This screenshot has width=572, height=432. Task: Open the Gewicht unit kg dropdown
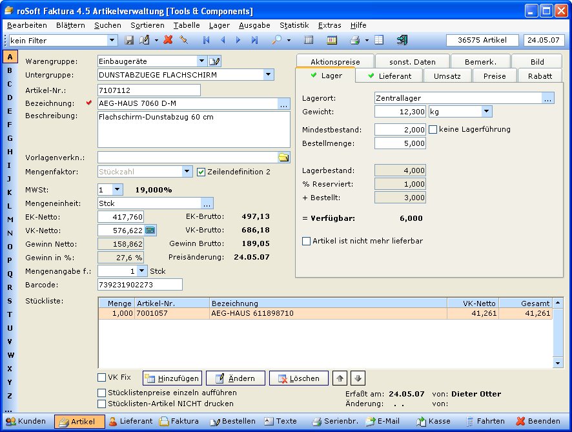487,112
